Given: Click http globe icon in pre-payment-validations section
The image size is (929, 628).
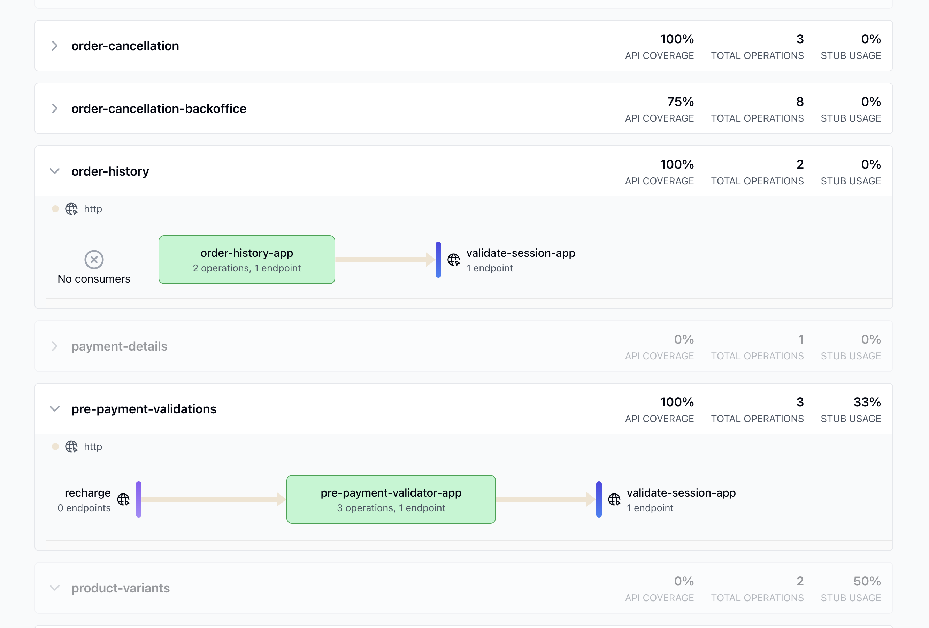Looking at the screenshot, I should (x=71, y=446).
